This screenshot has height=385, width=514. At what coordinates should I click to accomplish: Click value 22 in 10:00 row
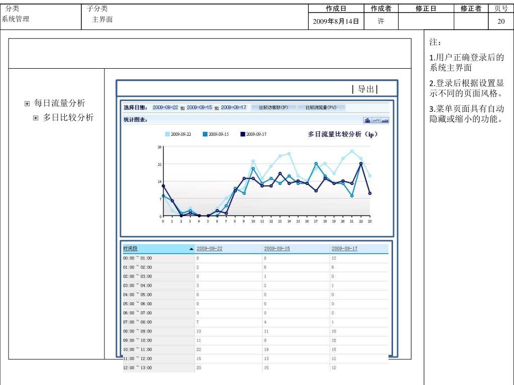(x=199, y=349)
